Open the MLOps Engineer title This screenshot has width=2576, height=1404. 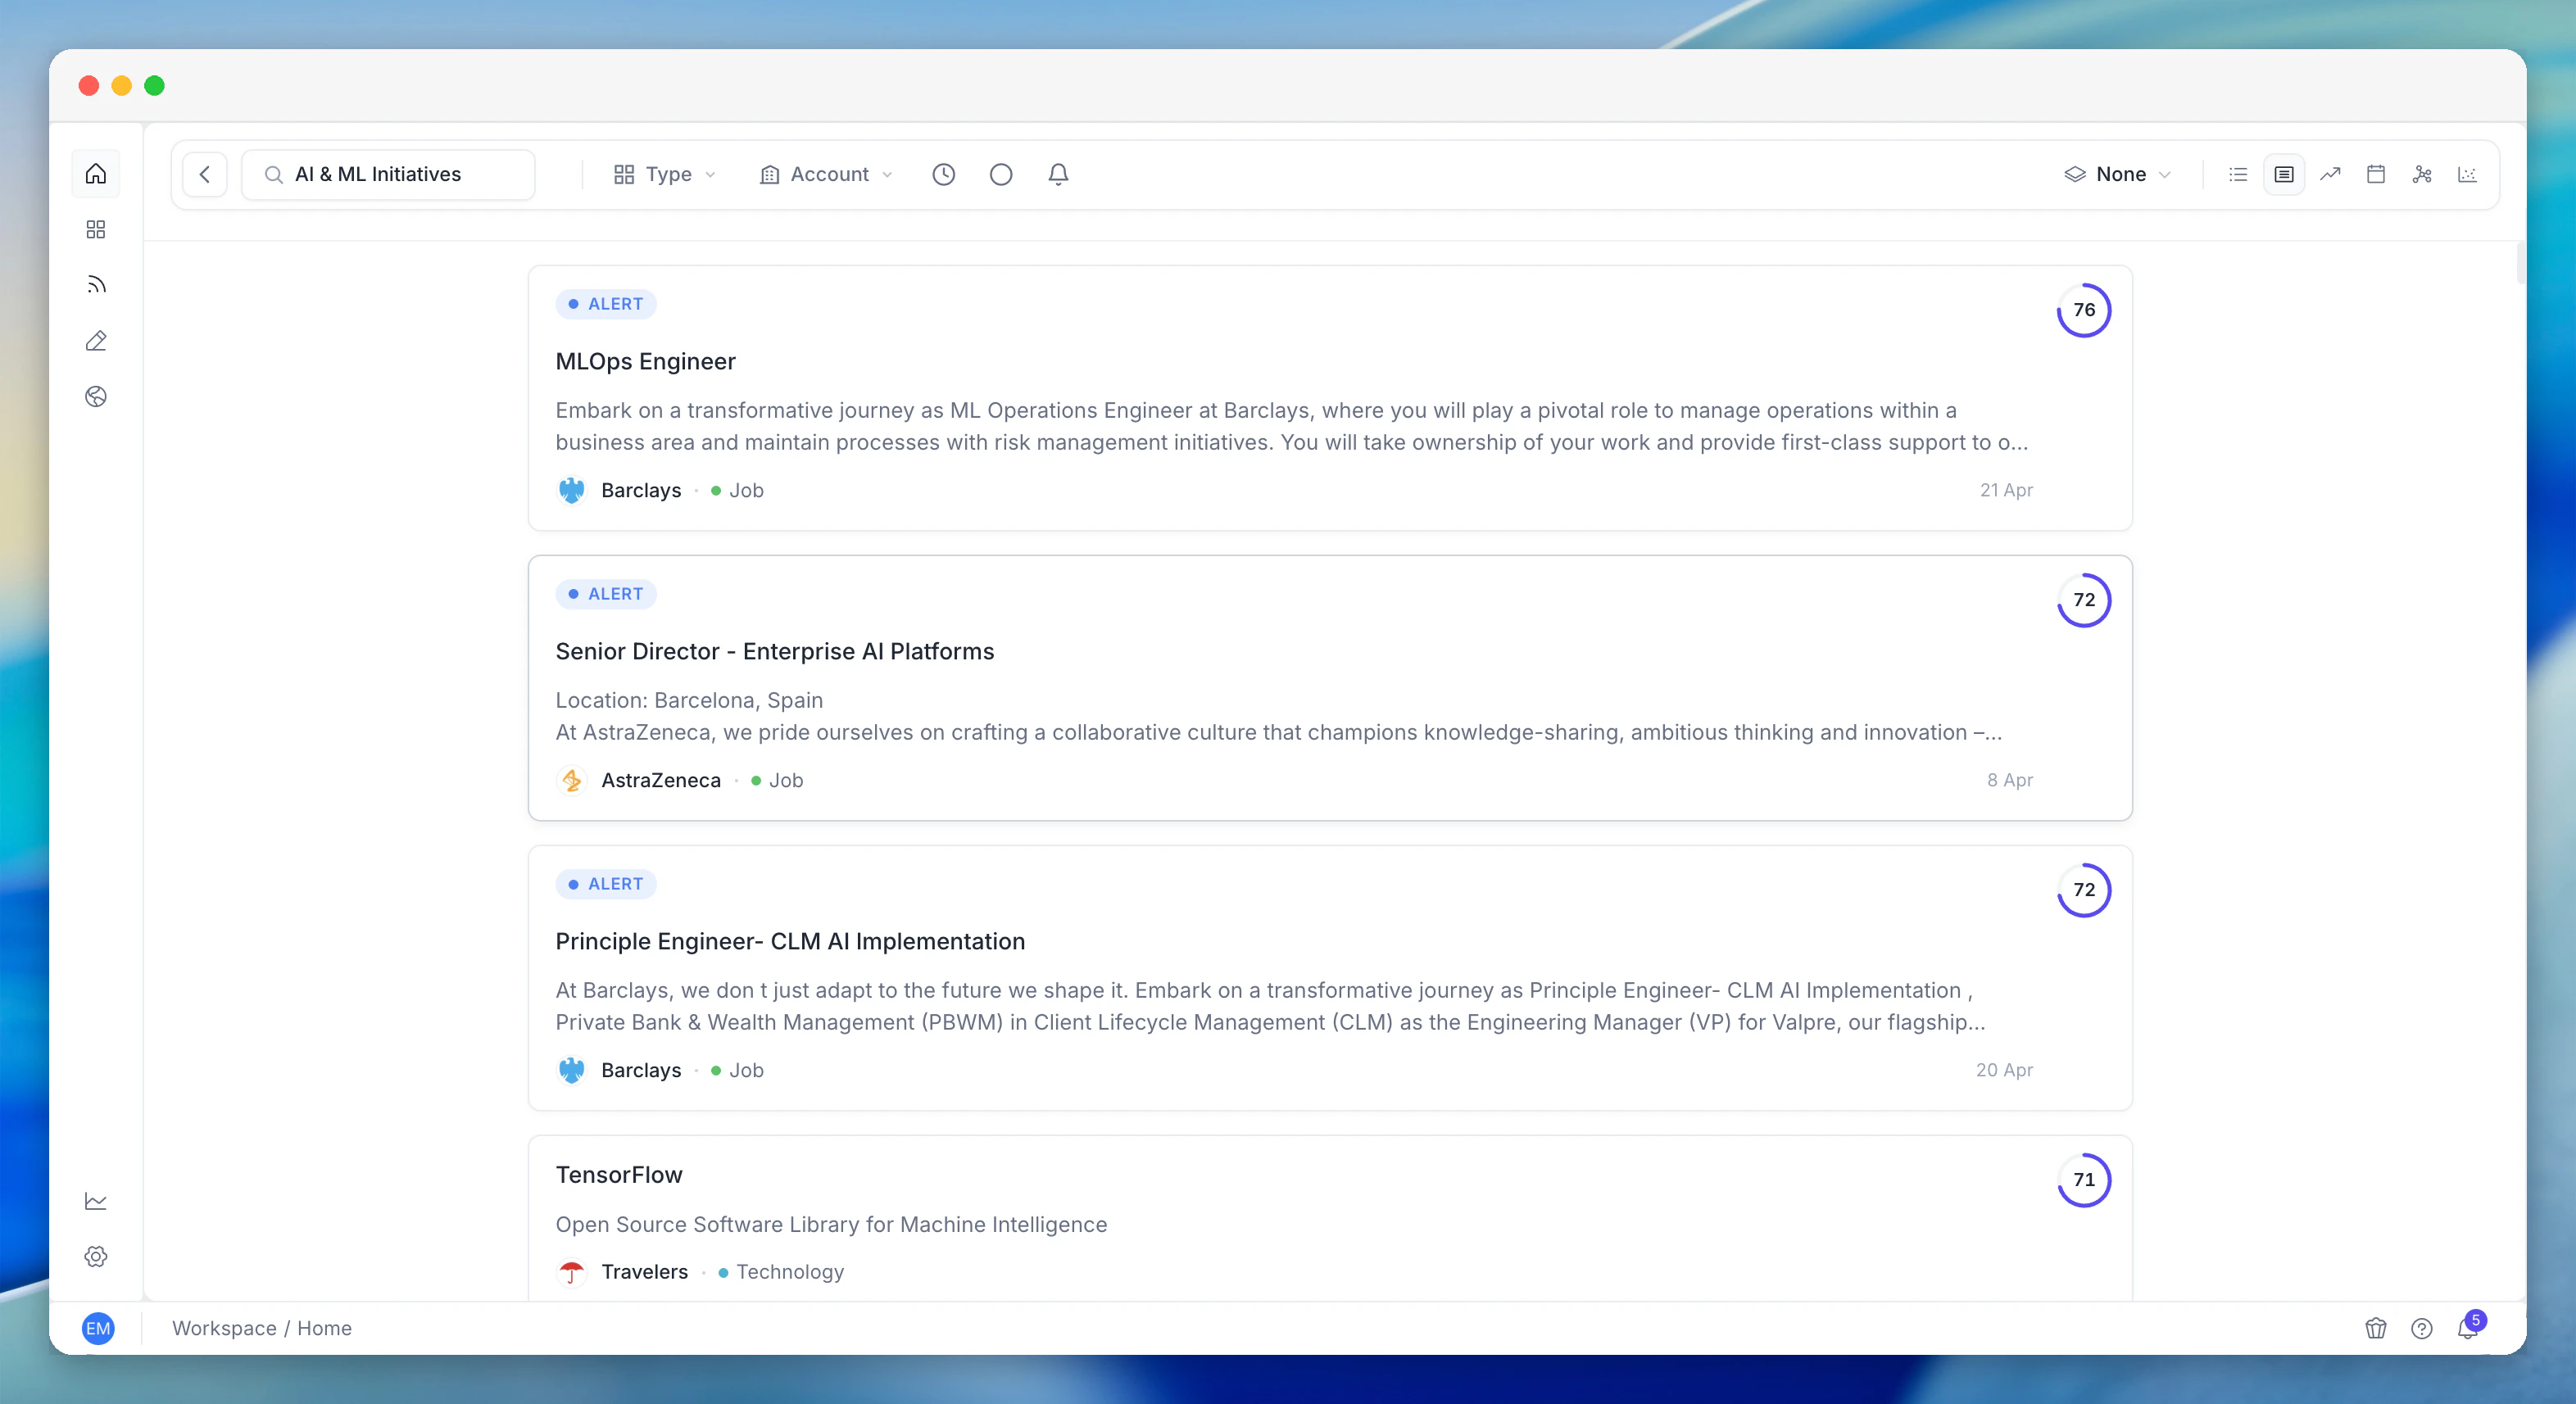[645, 361]
